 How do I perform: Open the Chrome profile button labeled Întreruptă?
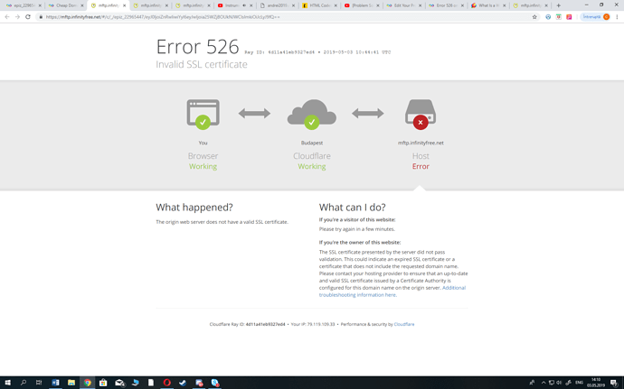[596, 17]
